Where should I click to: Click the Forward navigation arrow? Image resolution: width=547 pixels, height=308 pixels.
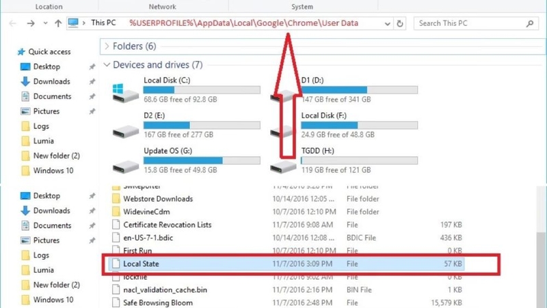[31, 23]
